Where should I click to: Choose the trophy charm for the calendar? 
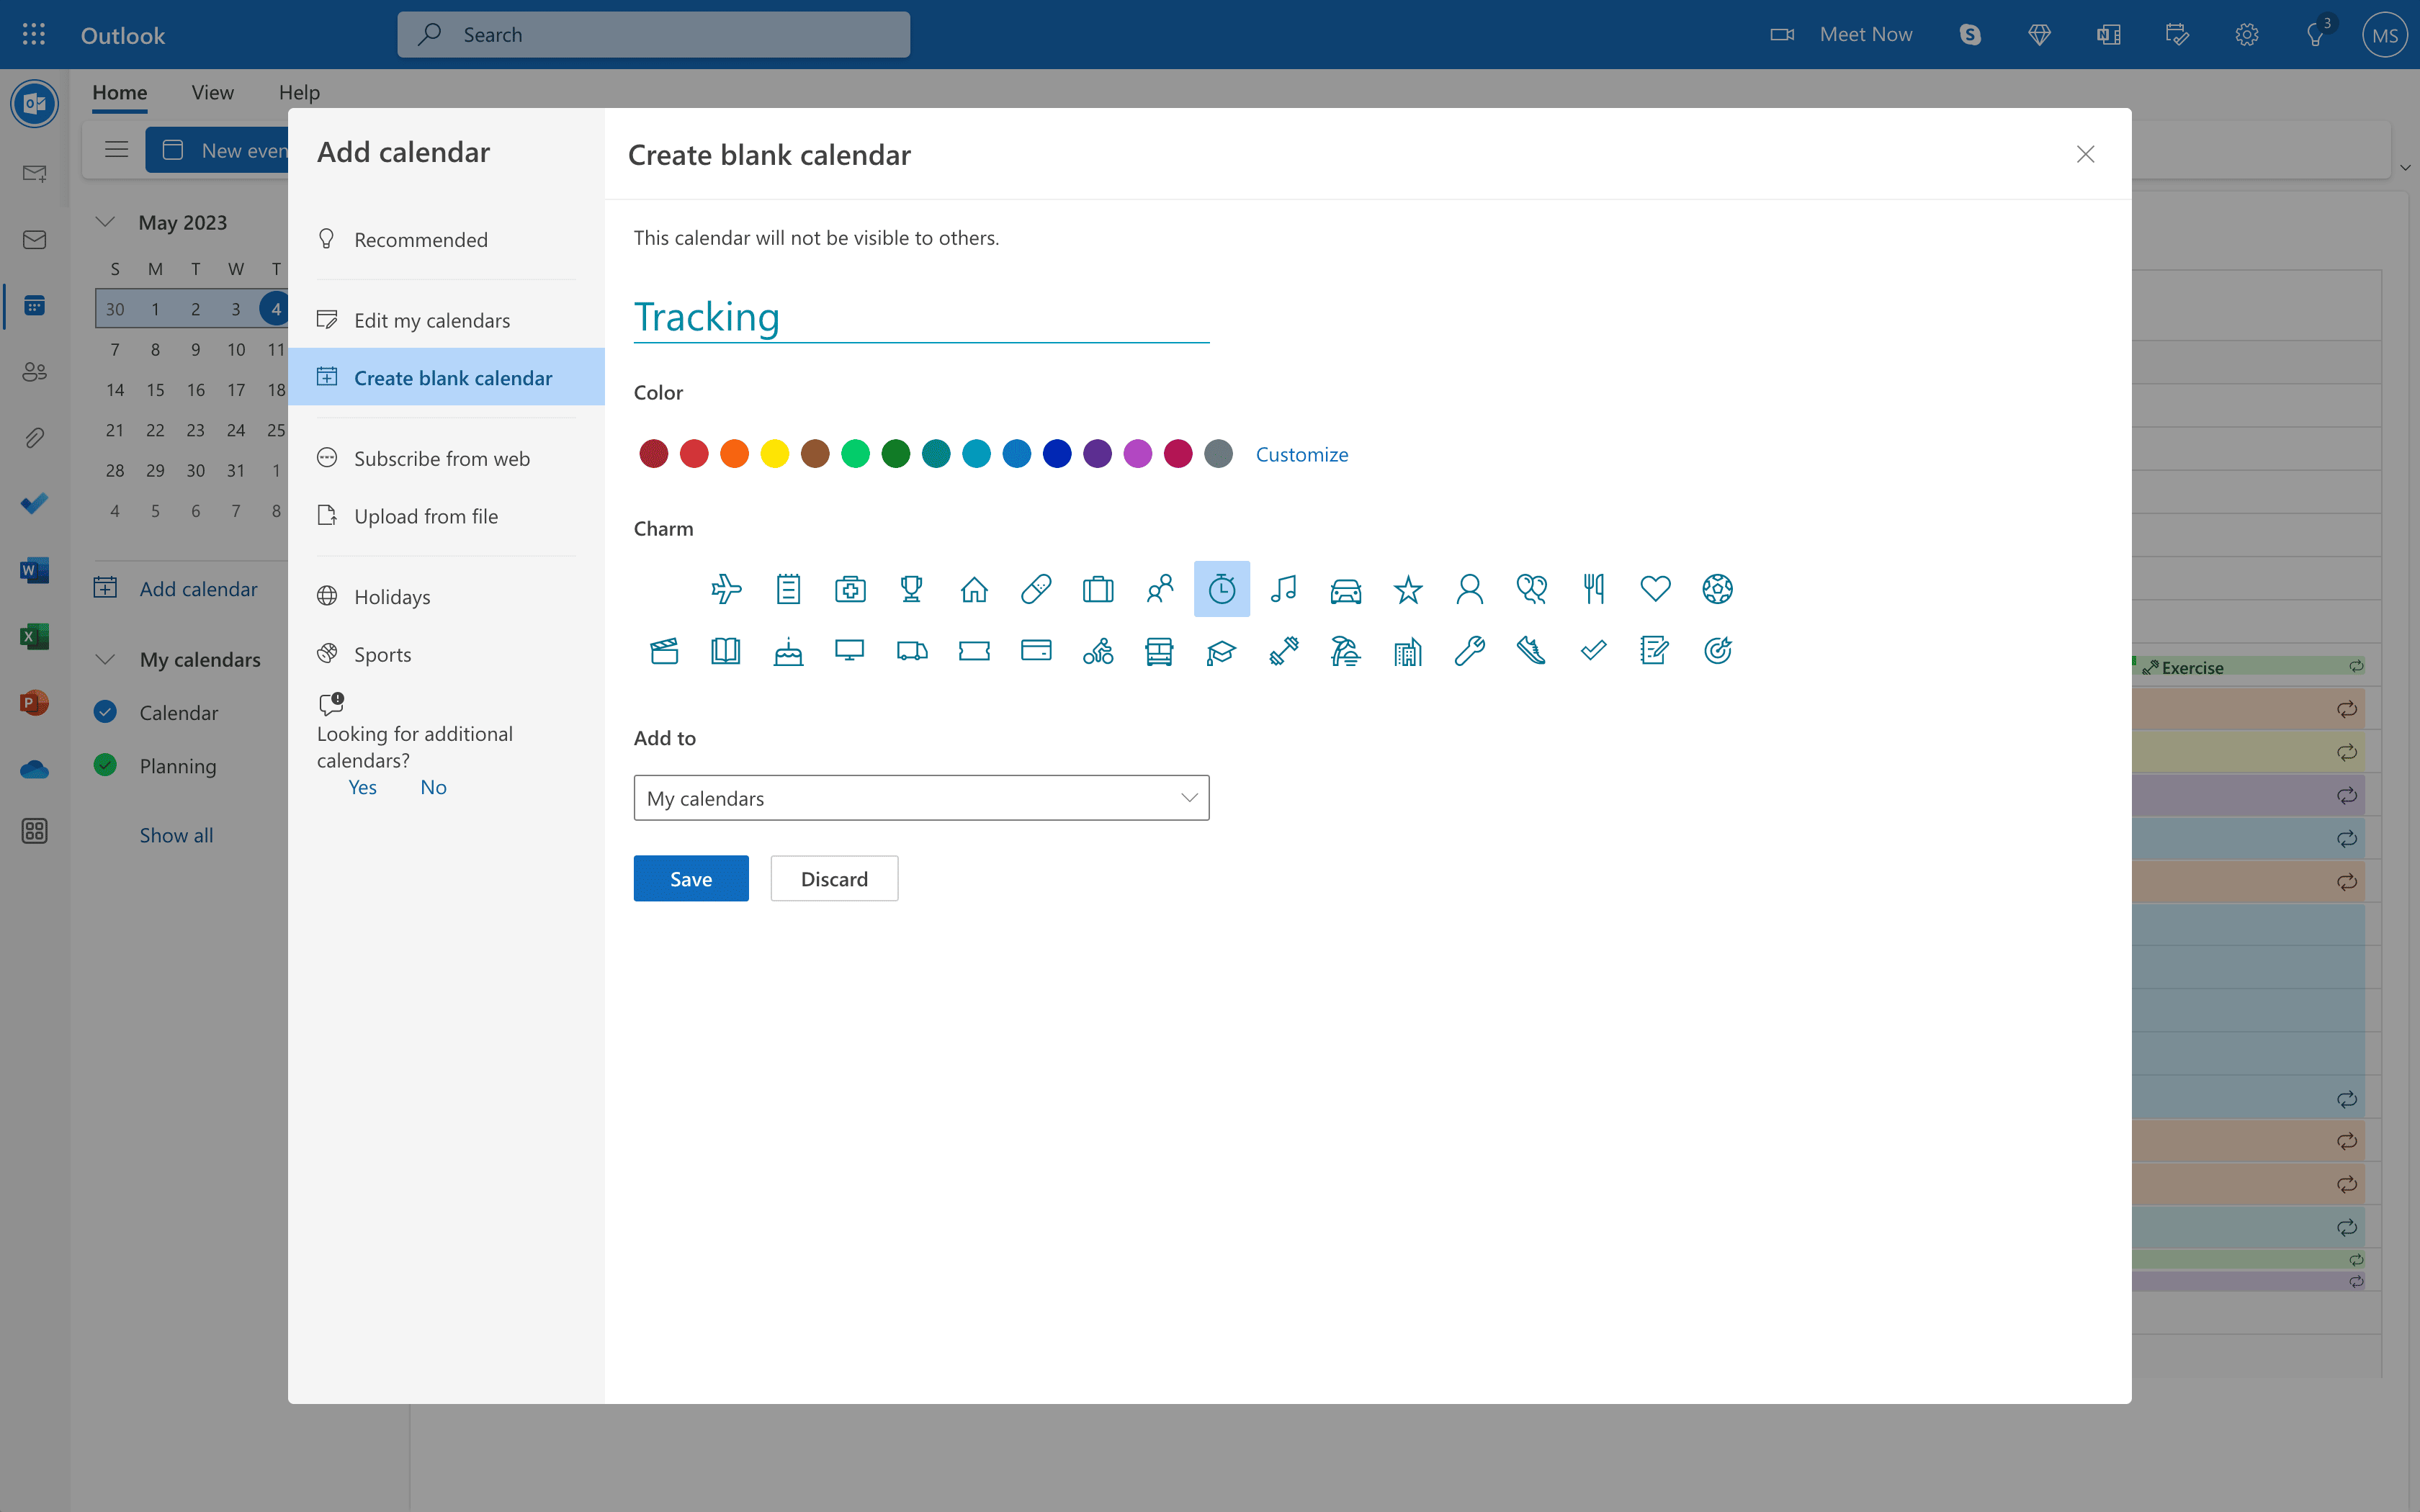[911, 589]
